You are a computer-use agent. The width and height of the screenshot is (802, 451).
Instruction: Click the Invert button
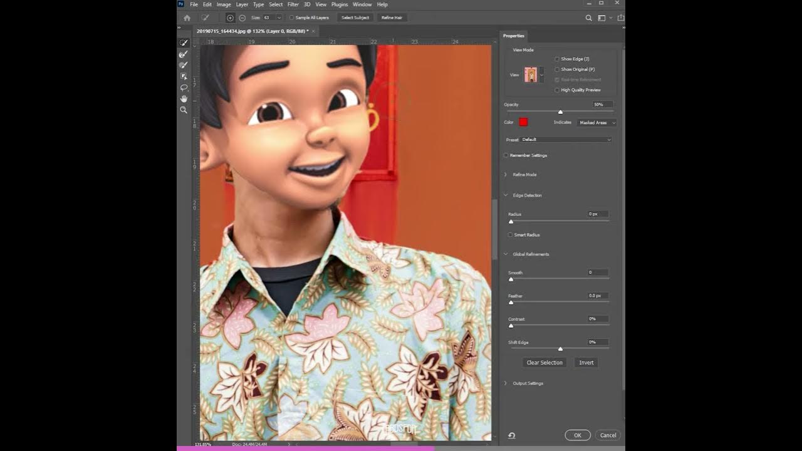(x=586, y=363)
